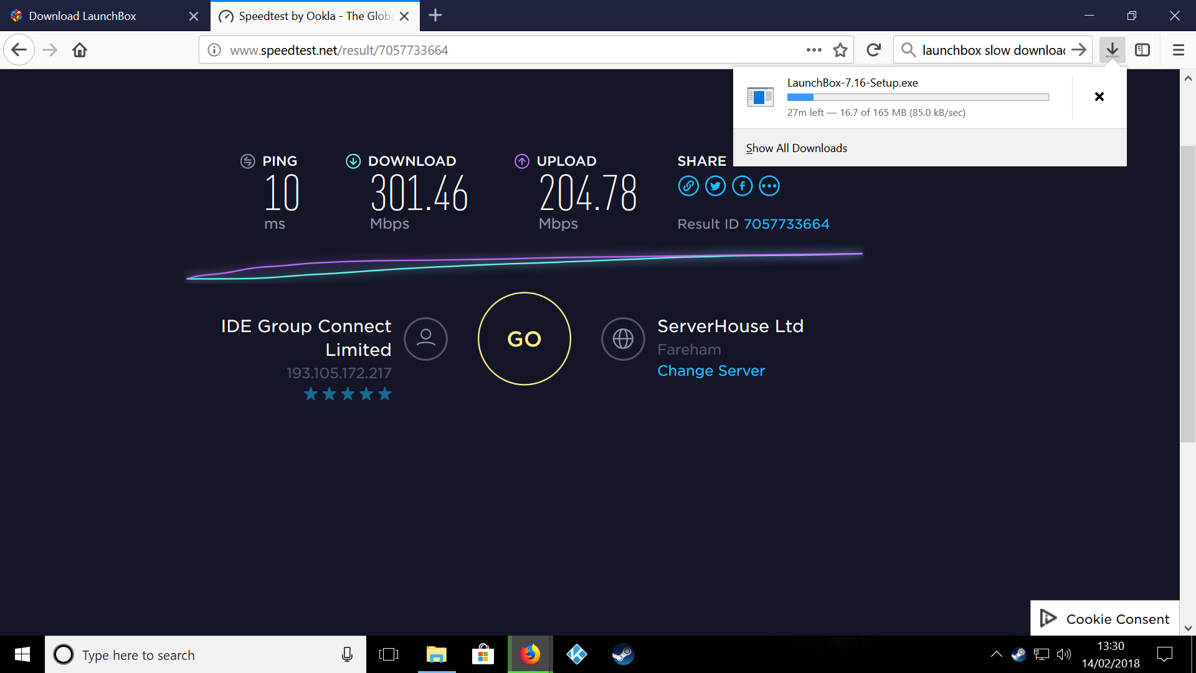Open Task View on taskbar
Image resolution: width=1196 pixels, height=673 pixels.
click(389, 654)
